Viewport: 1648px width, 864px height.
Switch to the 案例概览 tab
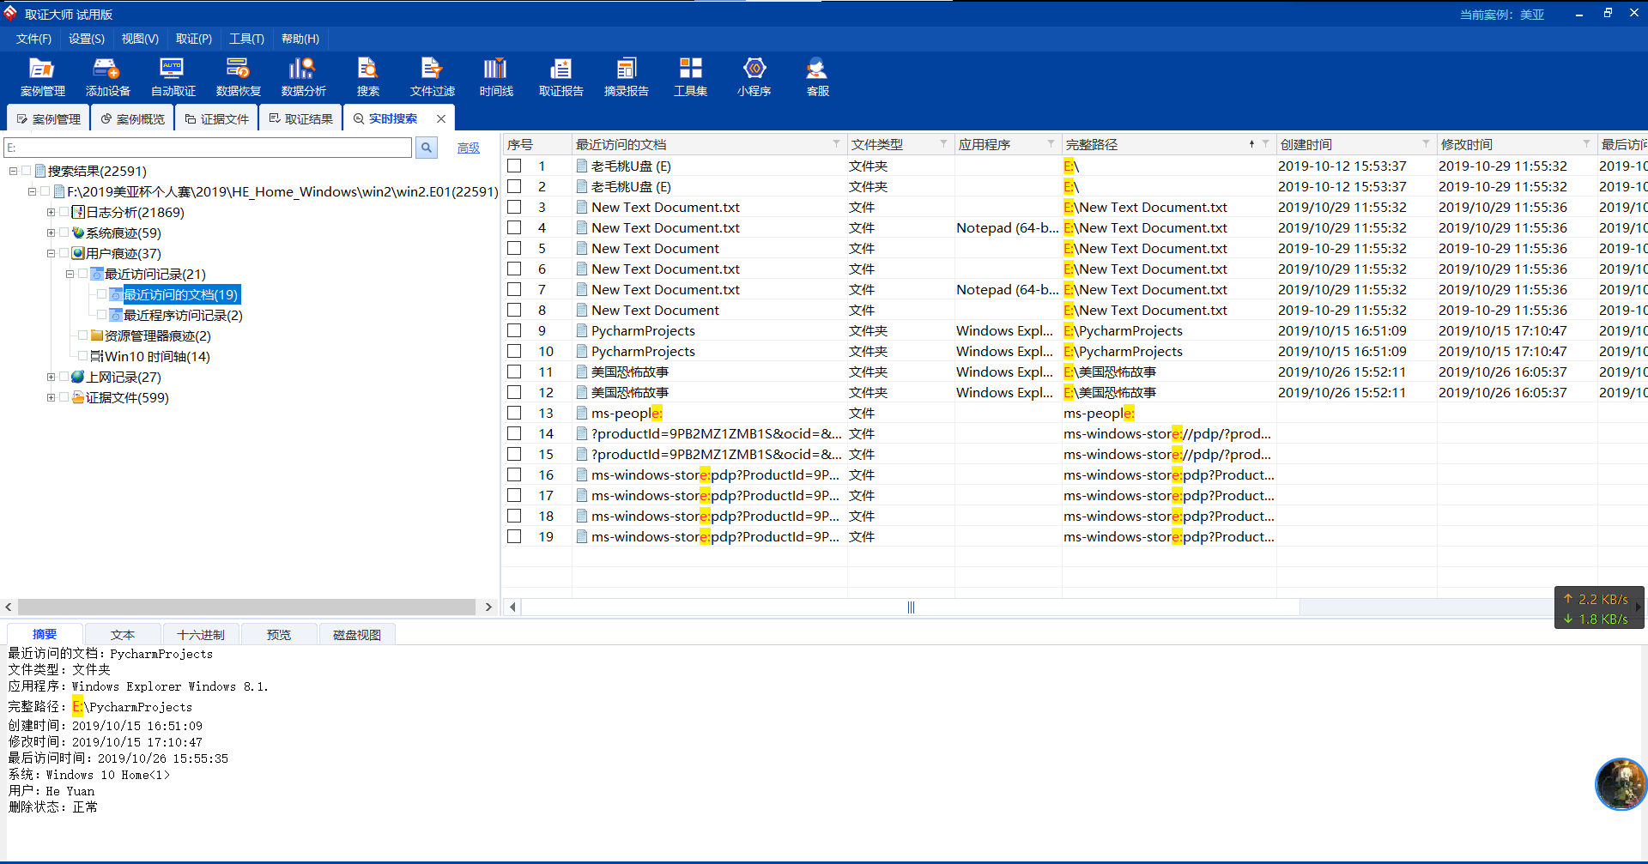[x=132, y=118]
